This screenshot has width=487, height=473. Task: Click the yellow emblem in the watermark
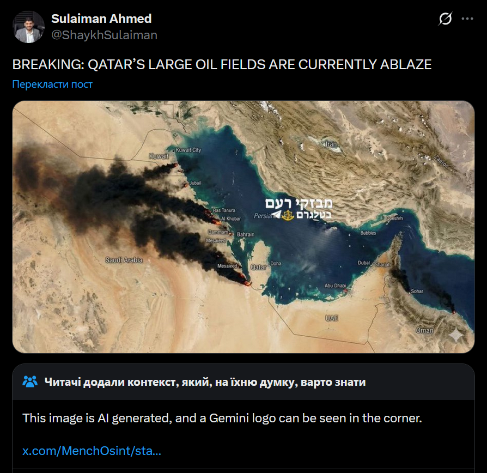pyautogui.click(x=287, y=215)
